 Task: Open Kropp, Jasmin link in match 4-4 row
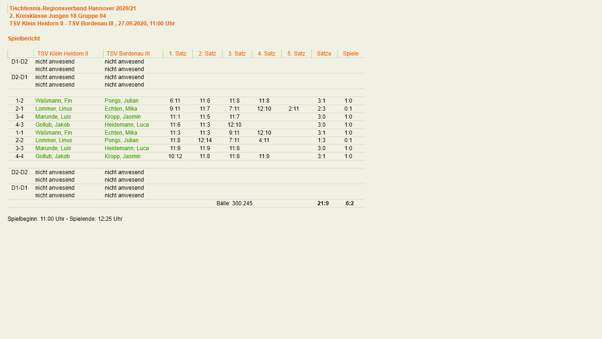(x=122, y=156)
